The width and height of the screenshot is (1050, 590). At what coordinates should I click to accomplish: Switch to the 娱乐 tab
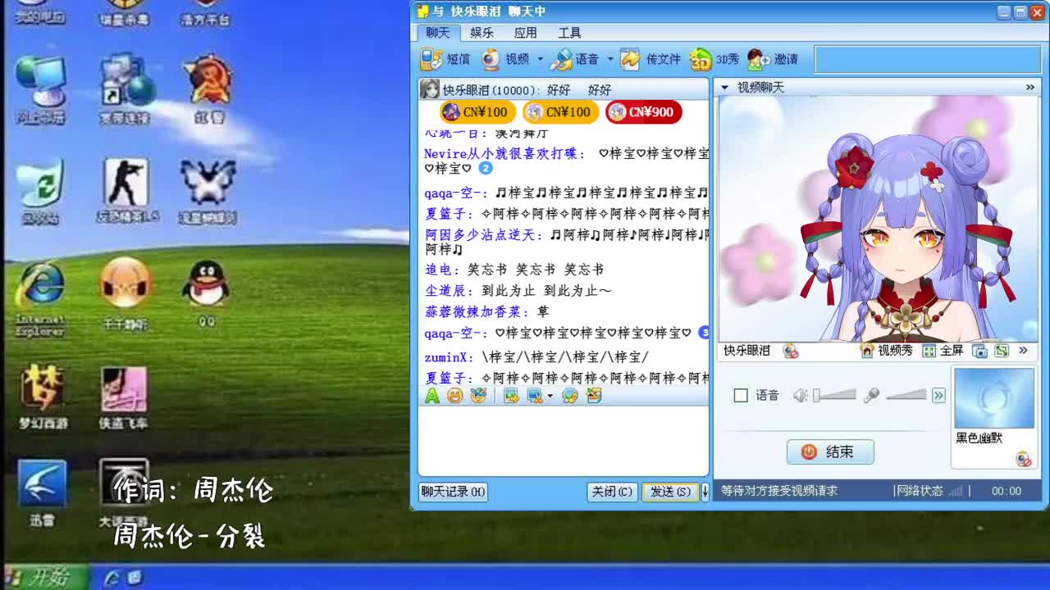click(482, 33)
